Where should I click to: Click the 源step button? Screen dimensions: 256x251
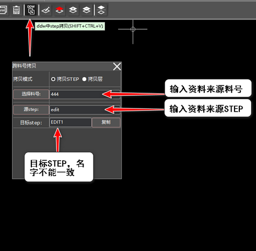click(31, 110)
